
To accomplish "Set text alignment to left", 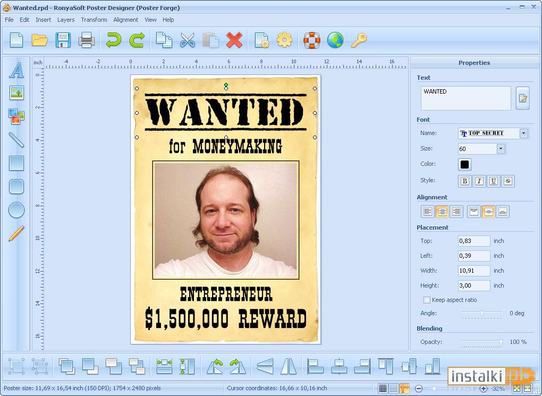I will [428, 212].
